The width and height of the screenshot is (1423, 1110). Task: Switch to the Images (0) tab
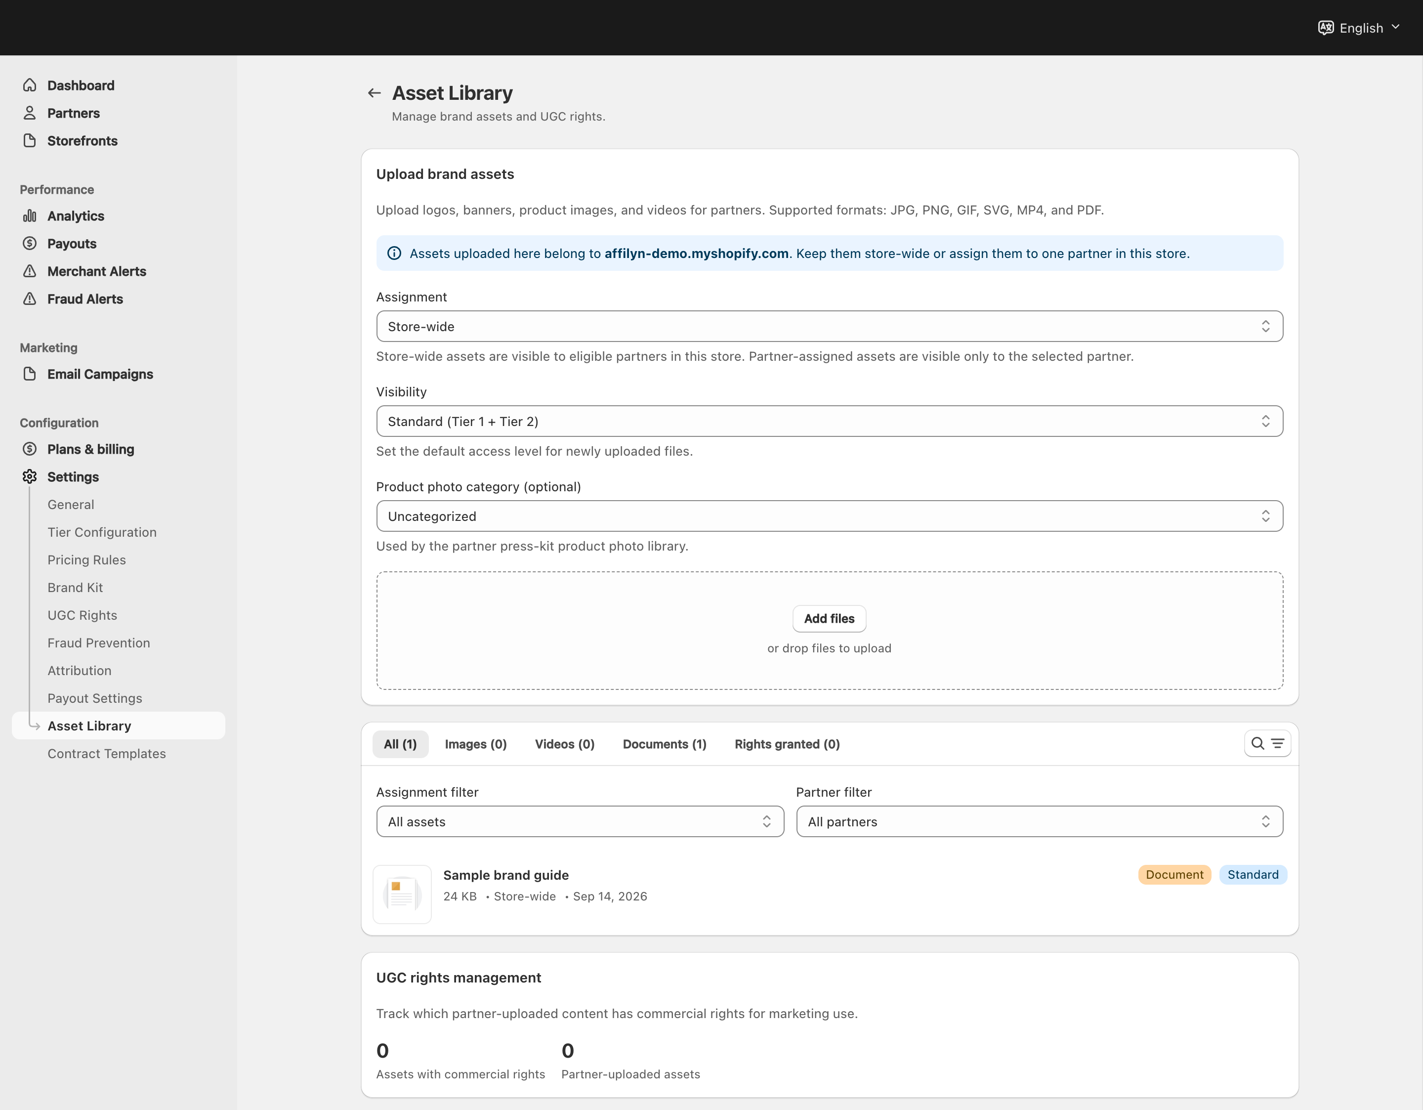tap(476, 744)
